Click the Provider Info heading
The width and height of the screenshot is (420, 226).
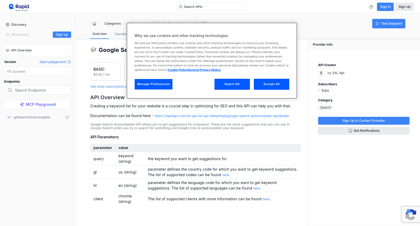(323, 45)
